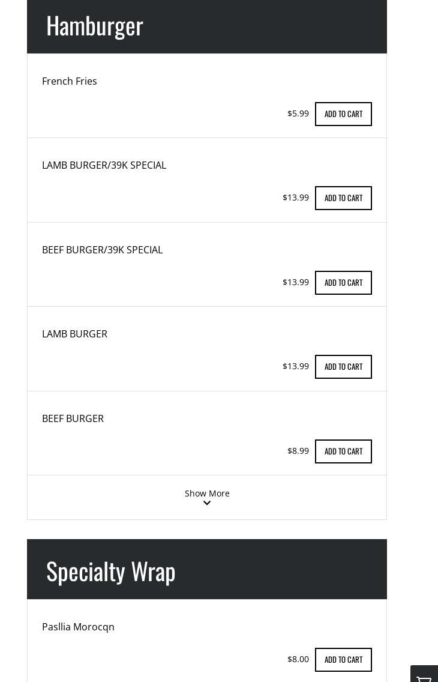Add BEEF BURGER/39K SPECIAL to cart
The width and height of the screenshot is (438, 682).
pos(343,283)
